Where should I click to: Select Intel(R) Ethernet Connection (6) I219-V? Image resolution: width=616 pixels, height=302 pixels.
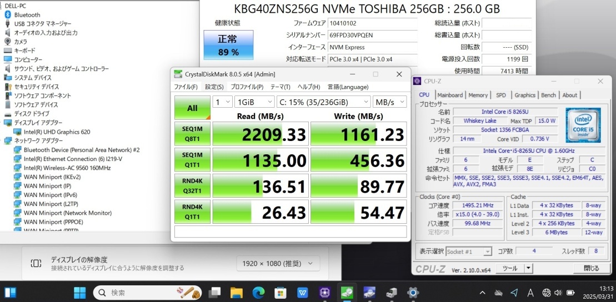(x=73, y=159)
